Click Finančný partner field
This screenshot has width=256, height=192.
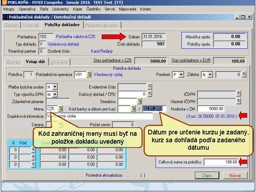(x=42, y=51)
